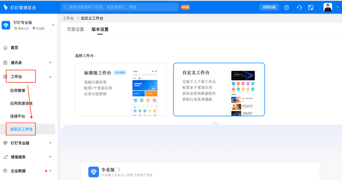Expand the 钉钉专业版 menu arrow

click(50, 143)
